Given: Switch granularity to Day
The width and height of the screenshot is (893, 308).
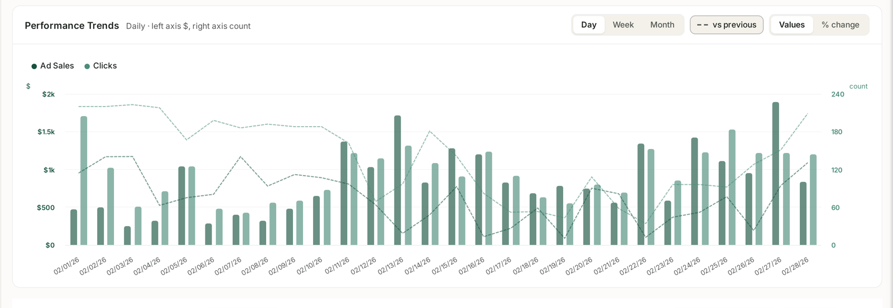Looking at the screenshot, I should pos(589,25).
